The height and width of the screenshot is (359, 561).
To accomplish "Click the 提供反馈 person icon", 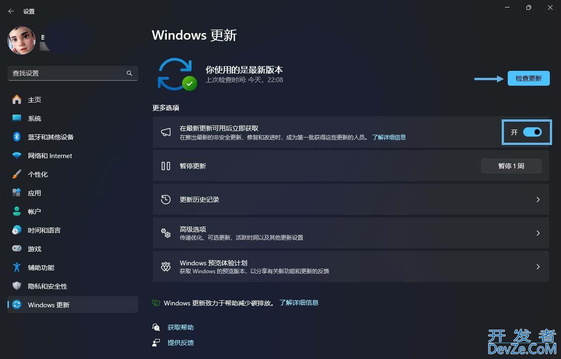I will point(156,343).
